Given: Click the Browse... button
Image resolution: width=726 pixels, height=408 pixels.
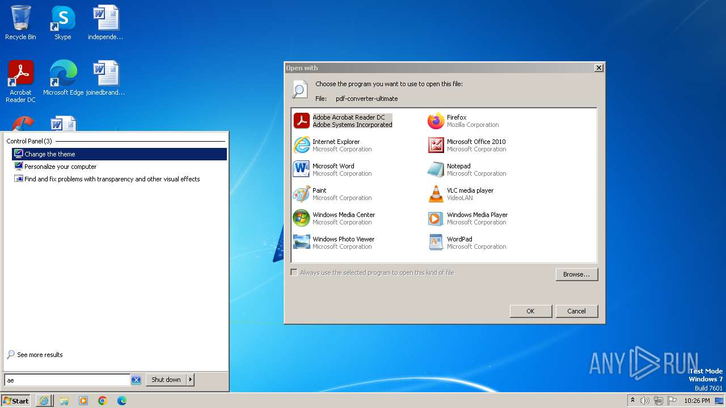Looking at the screenshot, I should coord(577,274).
